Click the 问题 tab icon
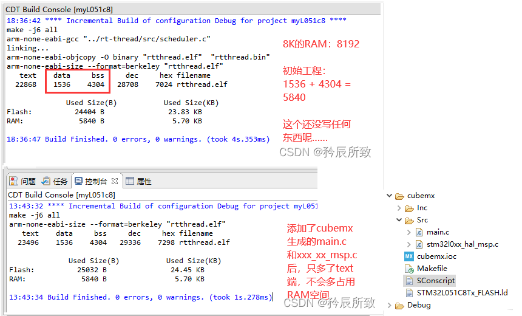522x316 pixels. 13,181
